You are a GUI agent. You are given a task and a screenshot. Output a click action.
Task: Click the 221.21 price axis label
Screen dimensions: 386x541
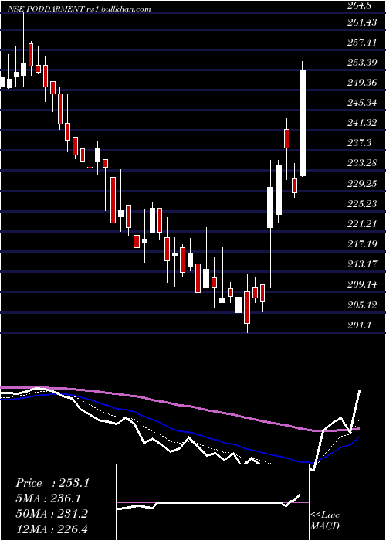click(x=363, y=224)
